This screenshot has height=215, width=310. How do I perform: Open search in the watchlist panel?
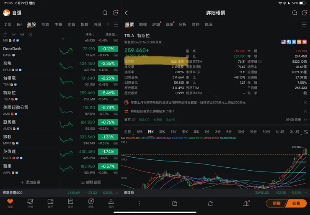point(105,13)
